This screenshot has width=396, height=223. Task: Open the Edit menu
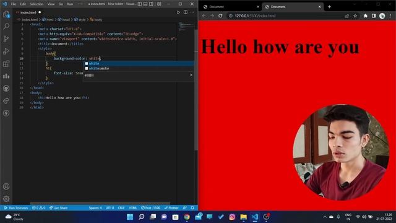[x=23, y=4]
